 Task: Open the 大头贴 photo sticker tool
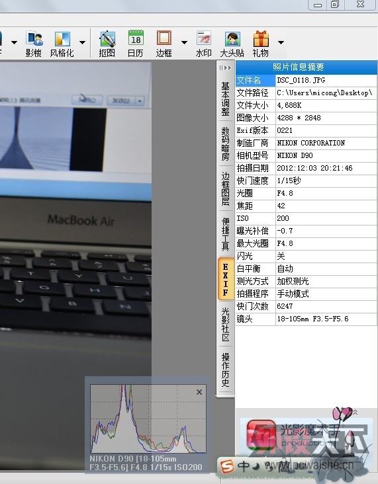pyautogui.click(x=232, y=44)
